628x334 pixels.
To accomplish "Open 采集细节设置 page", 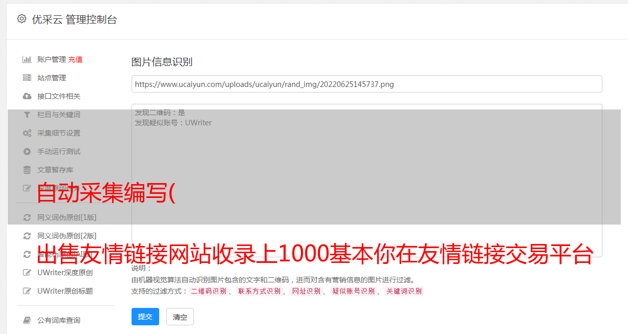I will pyautogui.click(x=59, y=133).
